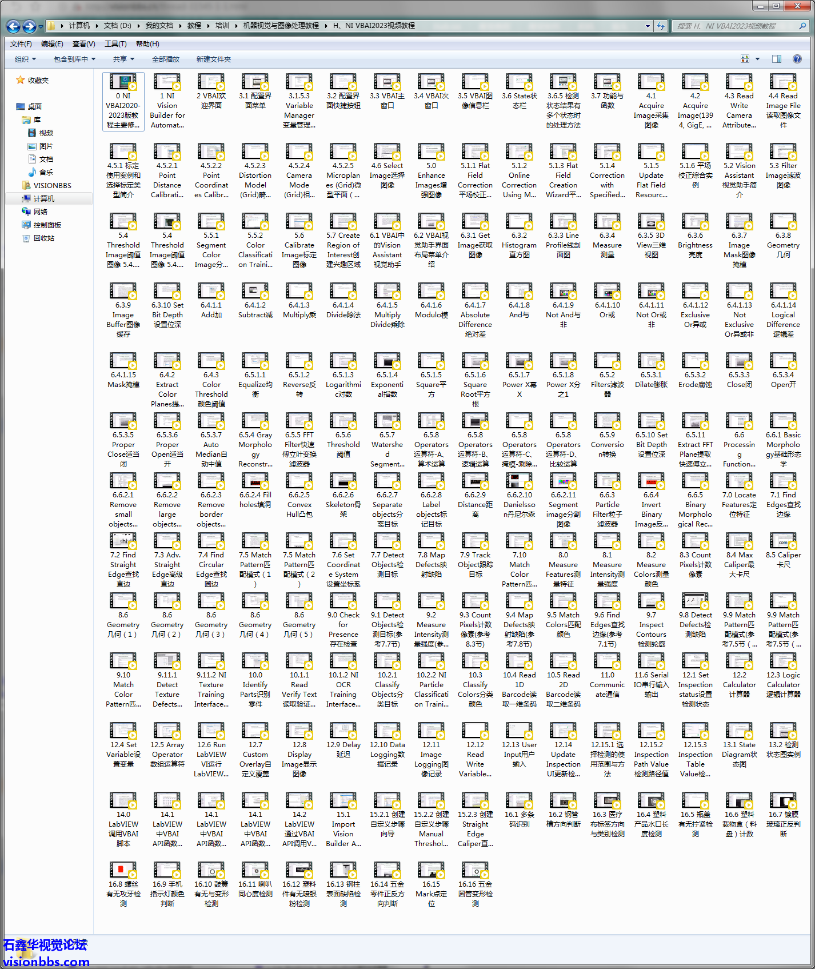
Task: Open the 查看(V) menu
Action: pos(83,44)
